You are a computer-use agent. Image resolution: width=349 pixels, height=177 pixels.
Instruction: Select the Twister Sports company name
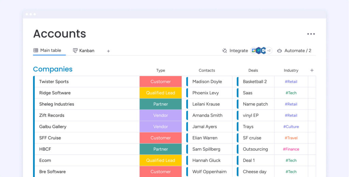[54, 81]
